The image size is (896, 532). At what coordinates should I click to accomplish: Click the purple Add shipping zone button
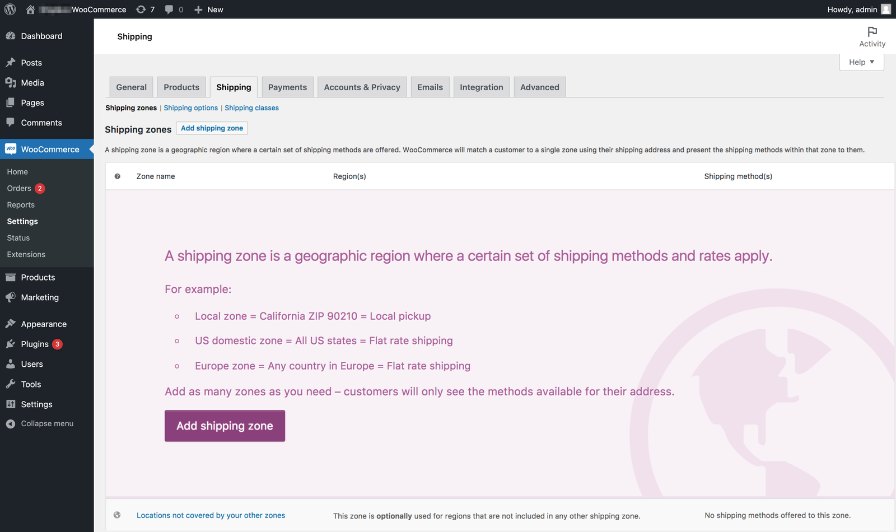point(225,426)
